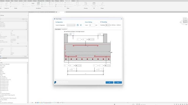Image resolution: width=188 pixels, height=105 pixels.
Task: Click the Close button in dialog
Action: (118, 83)
